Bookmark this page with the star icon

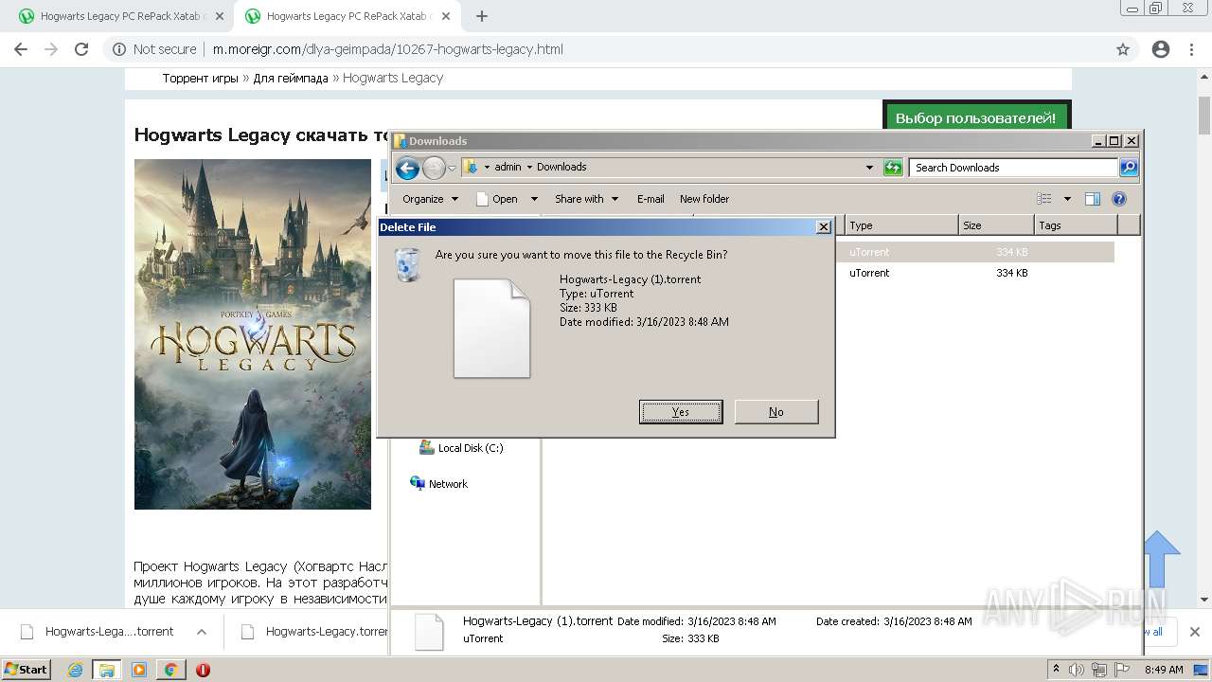(x=1123, y=49)
